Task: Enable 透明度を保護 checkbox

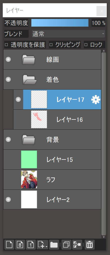Action: tap(6, 45)
